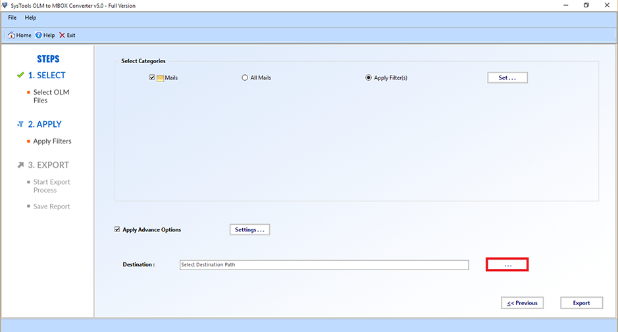Select the green checkmark beside 1. SELECT
The width and height of the screenshot is (618, 332).
tap(20, 75)
